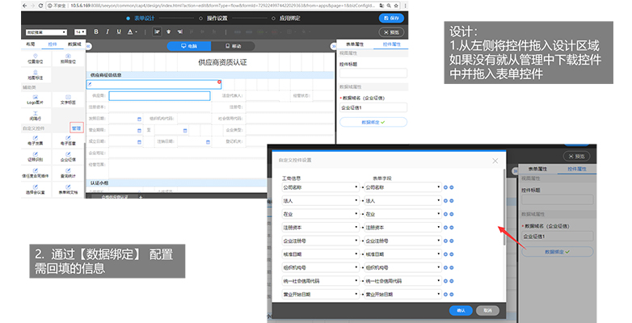
Task: Open the 注册资本 business-info dropdown in the dialog
Action: 320,228
